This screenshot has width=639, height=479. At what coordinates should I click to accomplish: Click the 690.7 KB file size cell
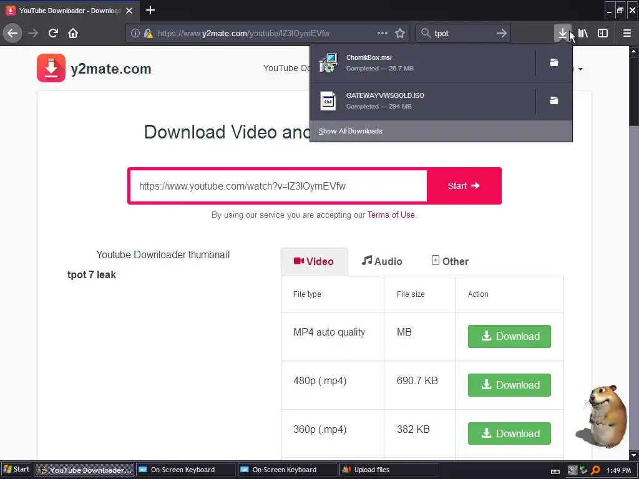click(419, 385)
